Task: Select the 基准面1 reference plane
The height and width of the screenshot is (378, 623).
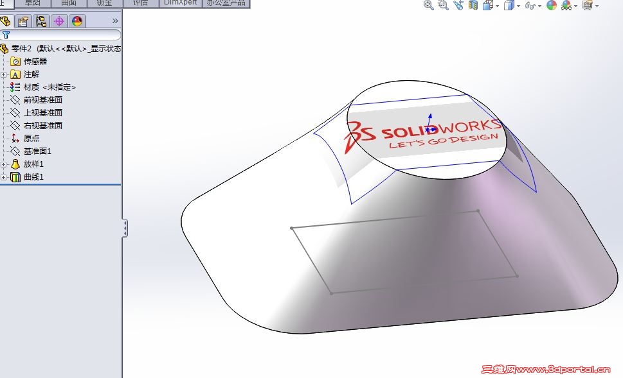Action: click(x=31, y=151)
